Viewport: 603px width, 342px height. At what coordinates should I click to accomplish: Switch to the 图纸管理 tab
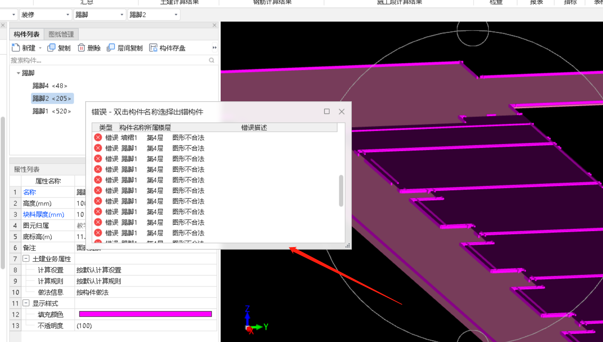point(61,34)
